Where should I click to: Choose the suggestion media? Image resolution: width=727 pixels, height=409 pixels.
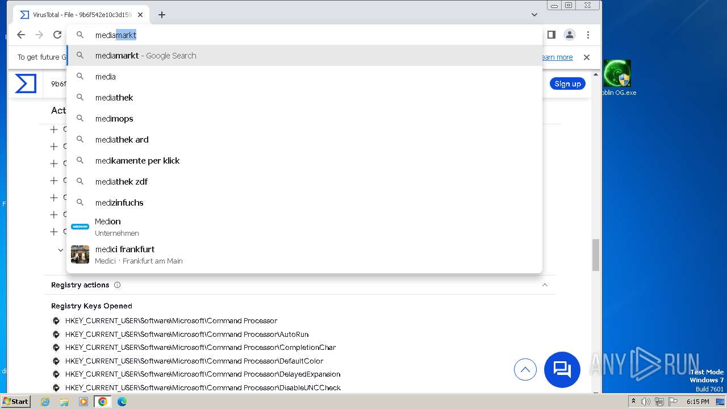(x=304, y=77)
